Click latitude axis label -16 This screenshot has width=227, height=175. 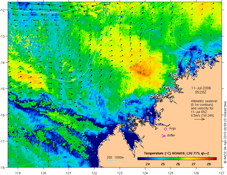point(3,115)
